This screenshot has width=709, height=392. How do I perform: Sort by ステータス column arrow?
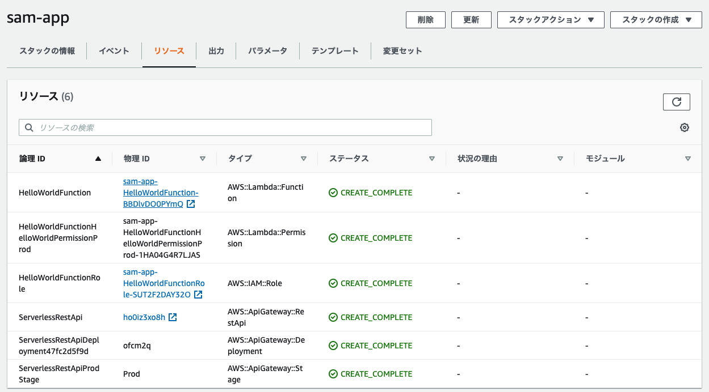(432, 159)
